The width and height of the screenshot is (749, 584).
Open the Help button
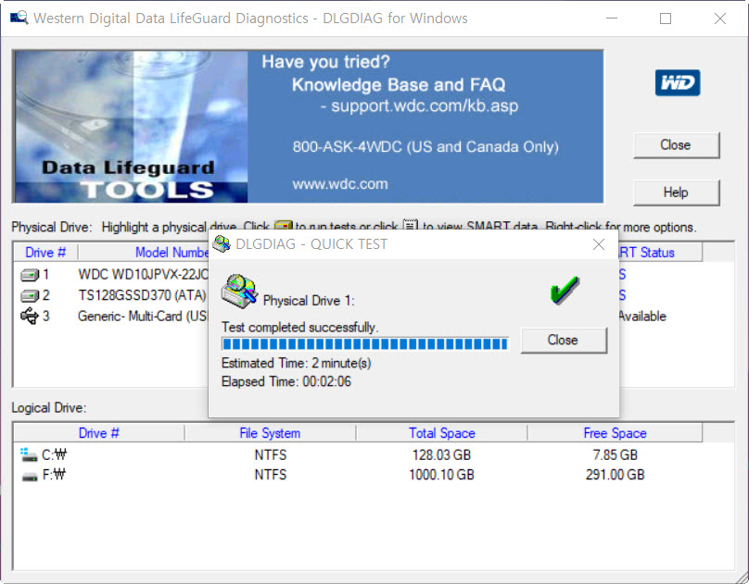click(676, 193)
